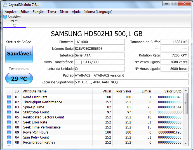The width and height of the screenshot is (193, 150).
Task: Click the Número Serial text field
Action: [x=99, y=49]
